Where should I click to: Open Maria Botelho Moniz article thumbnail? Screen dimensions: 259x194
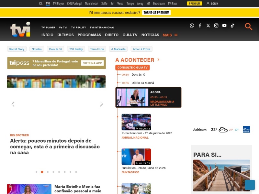(29, 189)
